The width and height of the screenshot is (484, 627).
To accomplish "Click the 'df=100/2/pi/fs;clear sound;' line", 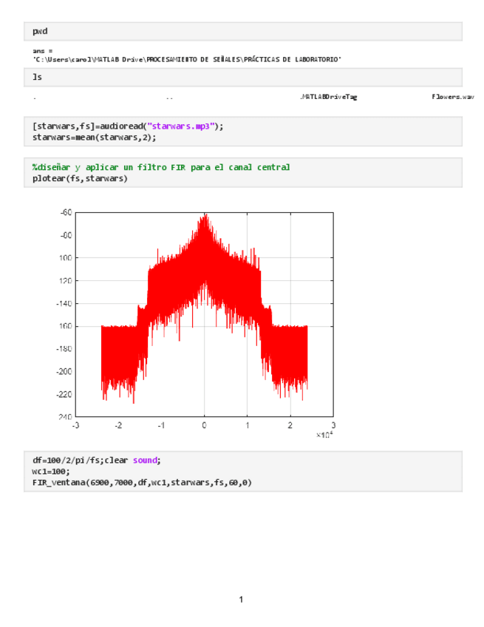I will pyautogui.click(x=96, y=460).
